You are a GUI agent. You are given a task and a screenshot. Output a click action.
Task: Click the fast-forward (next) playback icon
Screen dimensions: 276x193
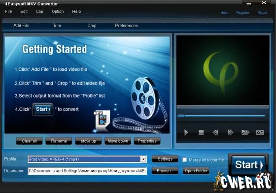(231, 132)
